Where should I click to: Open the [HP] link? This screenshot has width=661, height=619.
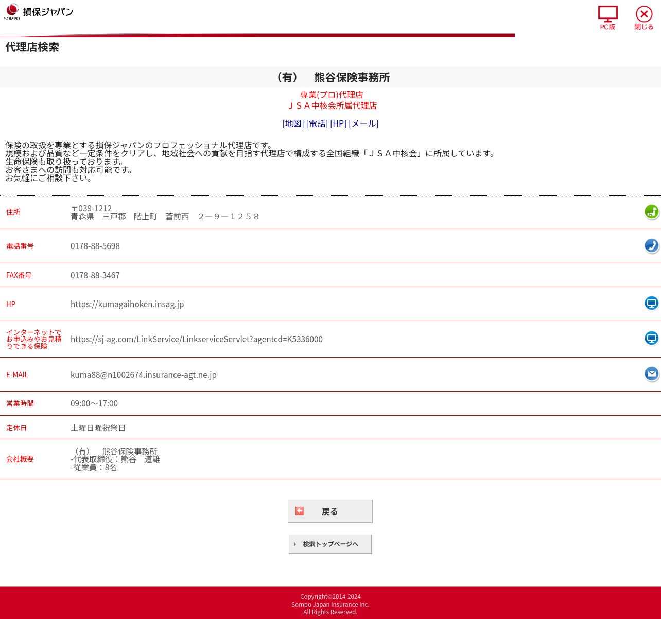(x=338, y=123)
